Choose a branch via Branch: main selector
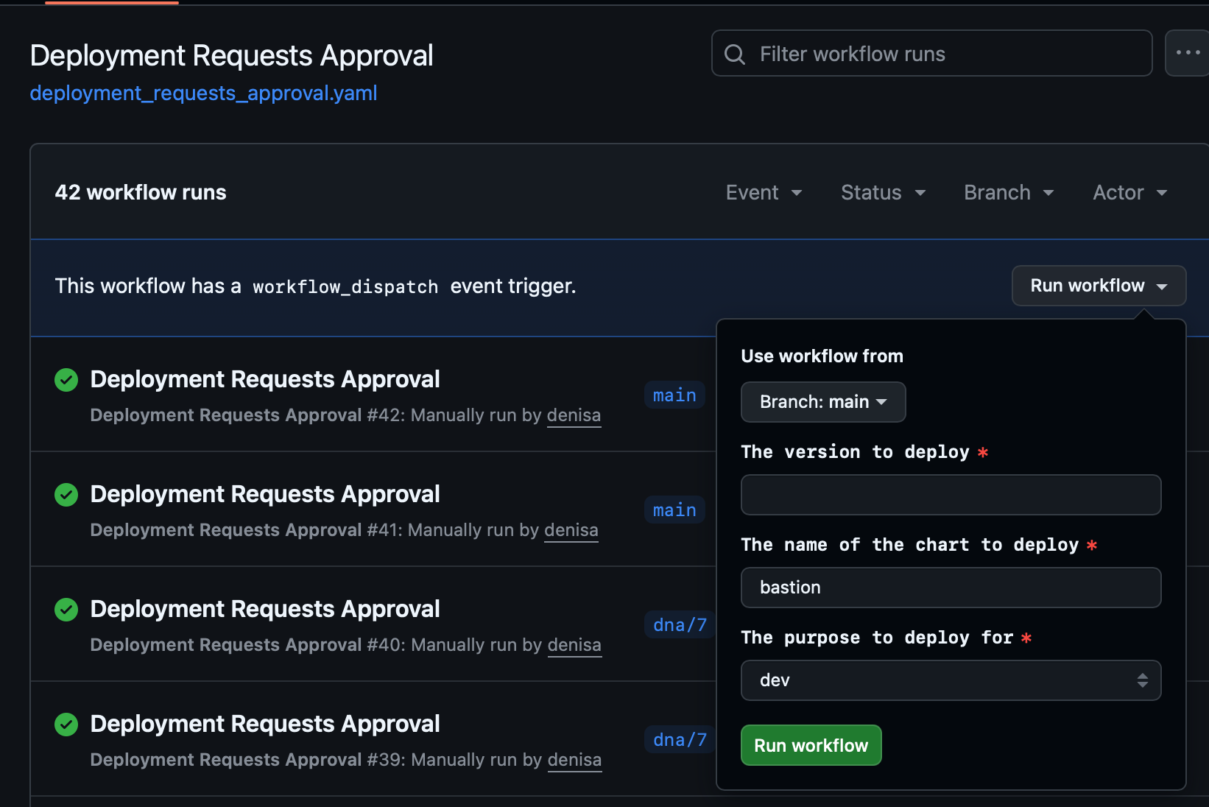The width and height of the screenshot is (1209, 807). click(822, 402)
